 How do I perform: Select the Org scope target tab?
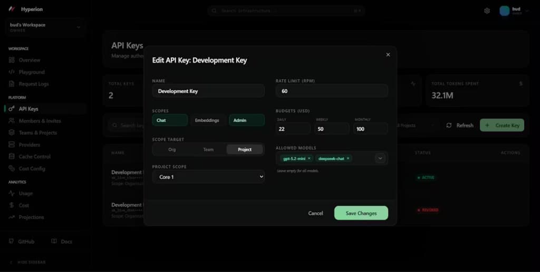172,149
